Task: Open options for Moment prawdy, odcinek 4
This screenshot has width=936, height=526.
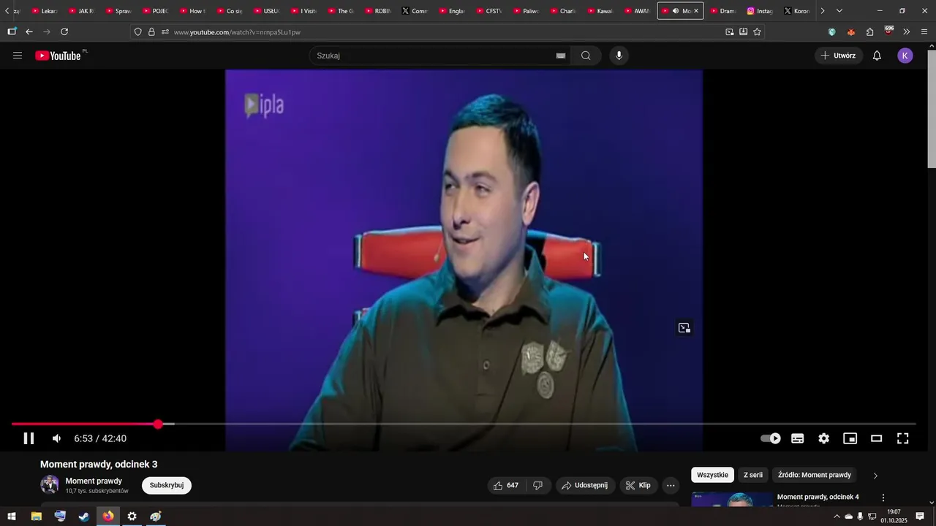Action: point(883,498)
